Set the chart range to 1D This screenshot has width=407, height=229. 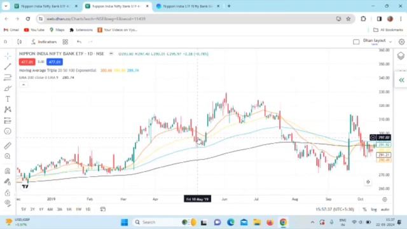tap(88, 209)
